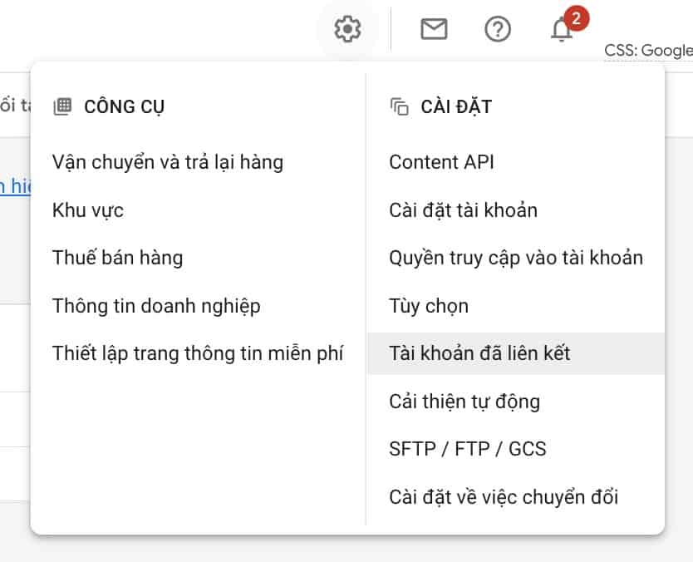This screenshot has height=562, width=693.
Task: Open Thuế bán hàng settings
Action: pos(117,258)
